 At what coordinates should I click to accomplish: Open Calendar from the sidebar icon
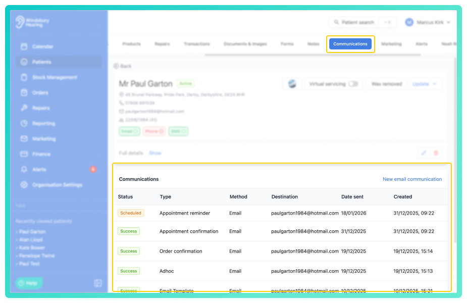coord(24,46)
